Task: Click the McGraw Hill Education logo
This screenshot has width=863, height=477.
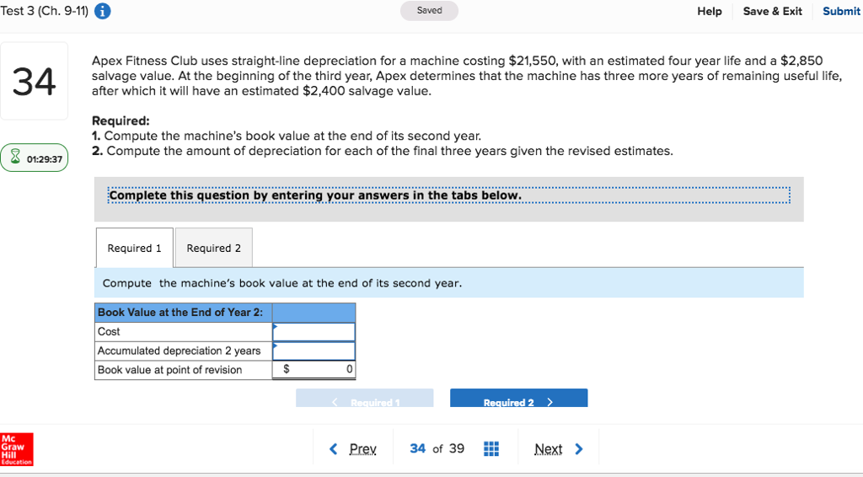Action: coord(17,450)
